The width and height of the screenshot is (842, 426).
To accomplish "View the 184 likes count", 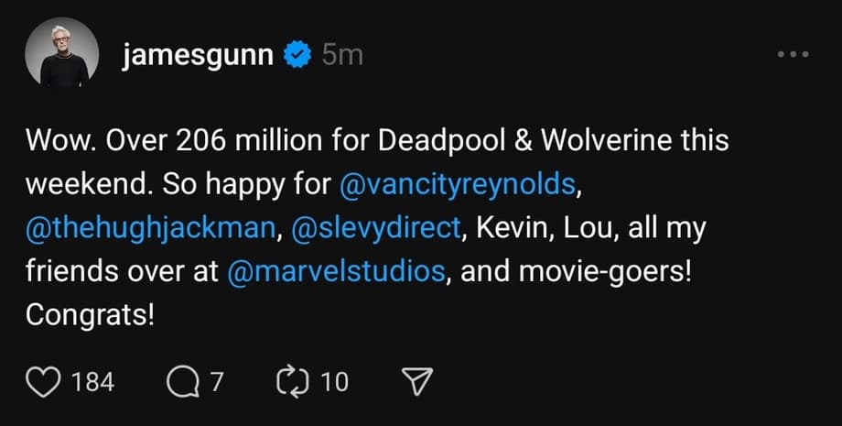I will 92,381.
